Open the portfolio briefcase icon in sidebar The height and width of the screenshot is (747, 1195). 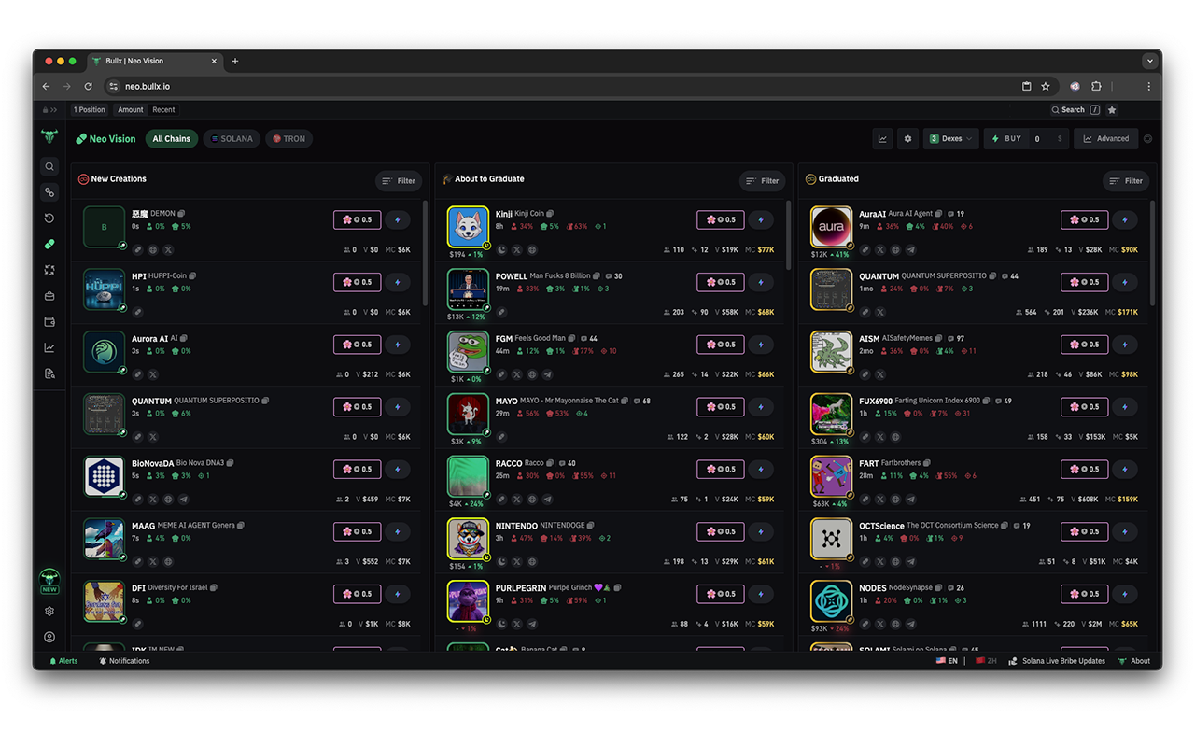[49, 295]
